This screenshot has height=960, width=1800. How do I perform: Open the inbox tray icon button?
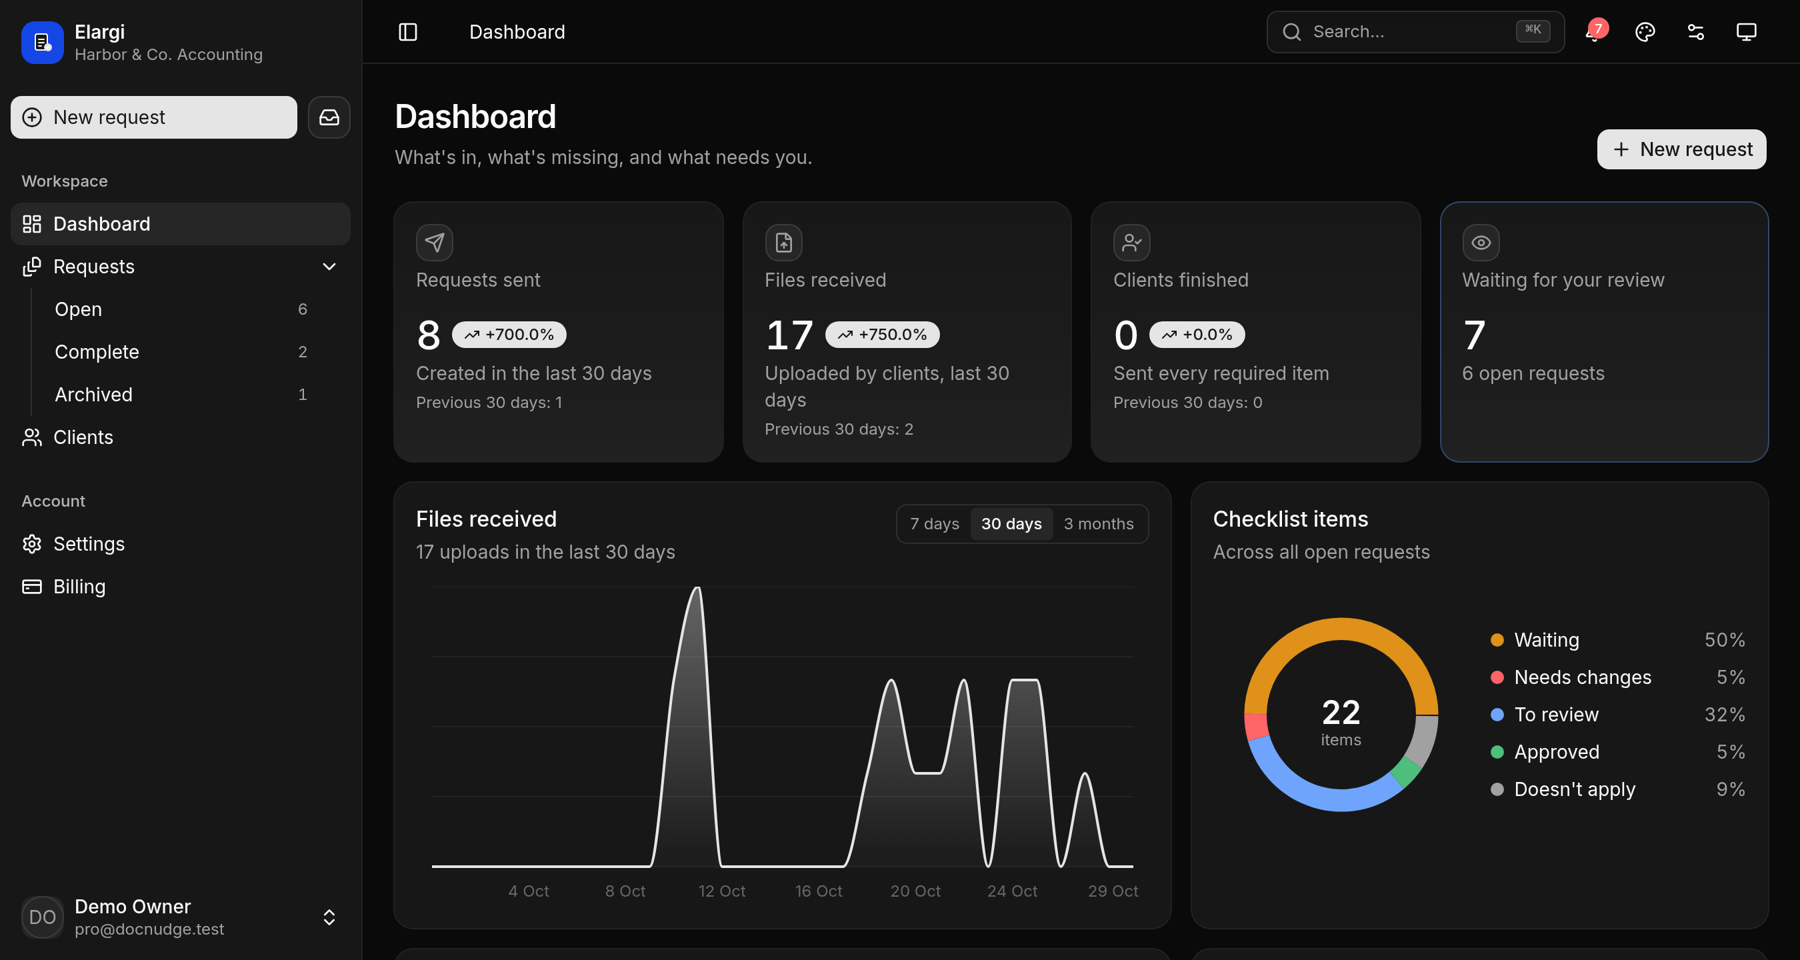pos(329,117)
